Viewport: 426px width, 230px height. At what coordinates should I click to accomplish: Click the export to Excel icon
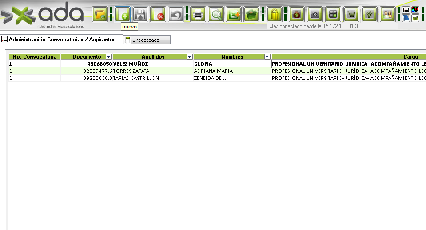tap(234, 14)
